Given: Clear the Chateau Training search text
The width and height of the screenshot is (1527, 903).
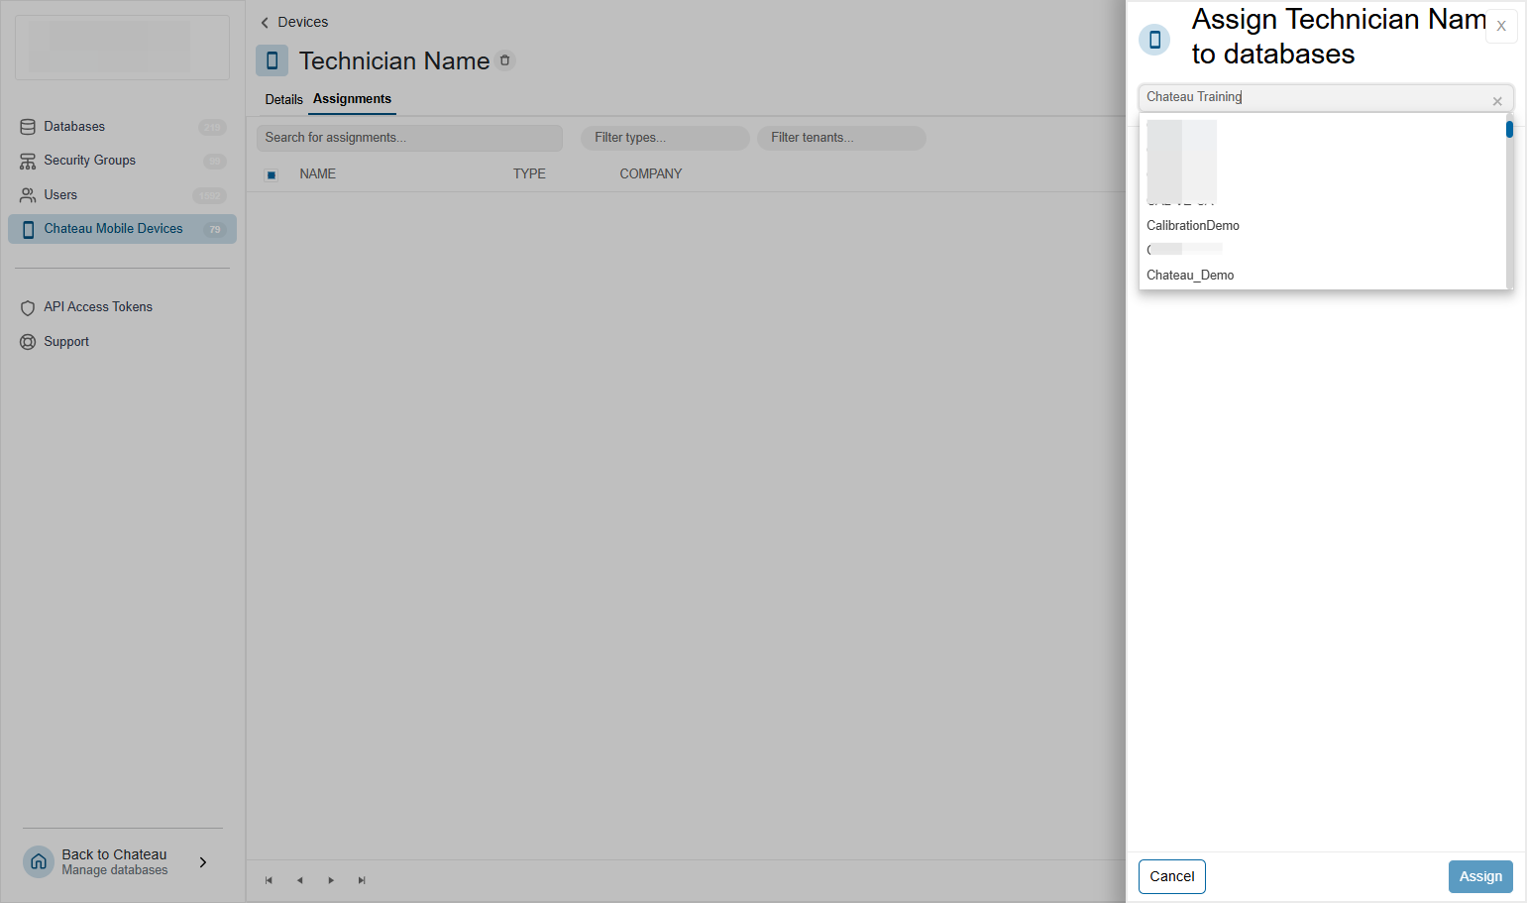Looking at the screenshot, I should coord(1497,101).
